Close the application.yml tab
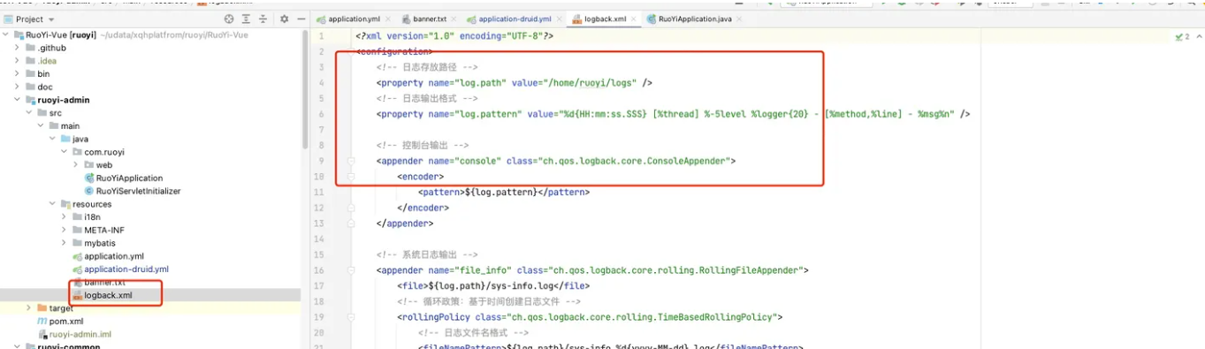 tap(386, 19)
